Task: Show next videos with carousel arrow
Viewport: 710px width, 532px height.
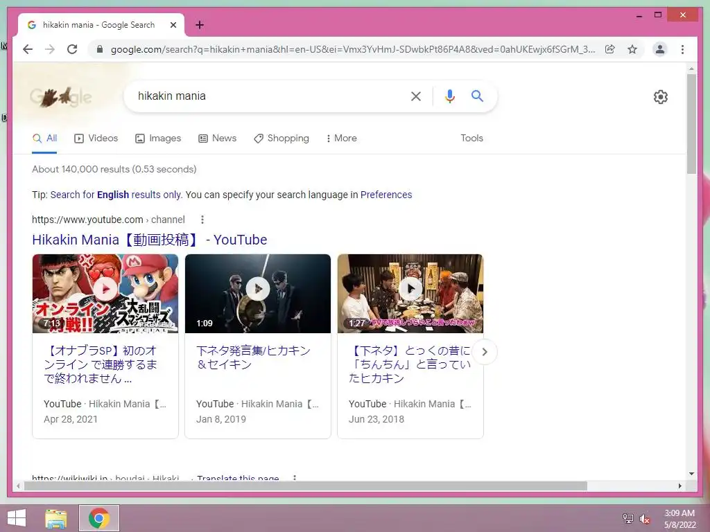Action: click(484, 352)
